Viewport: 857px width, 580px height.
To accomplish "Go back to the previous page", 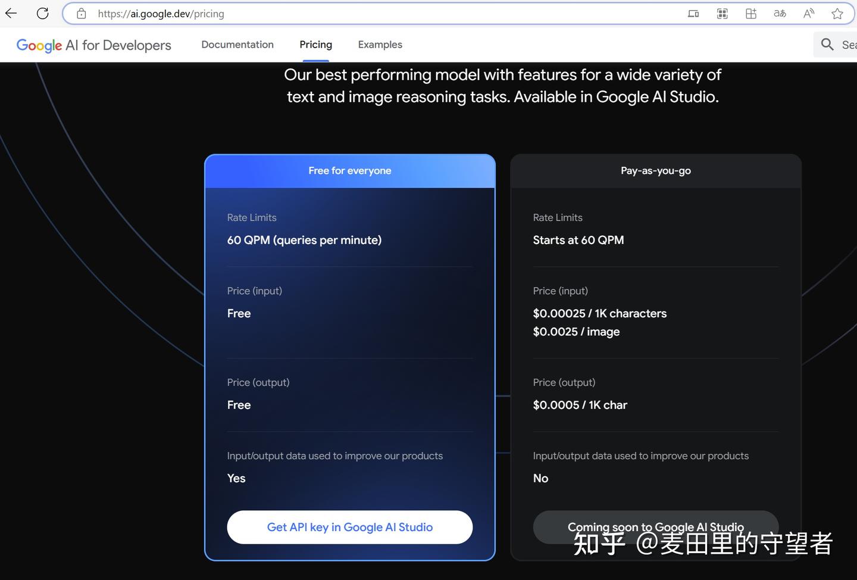I will (x=11, y=13).
